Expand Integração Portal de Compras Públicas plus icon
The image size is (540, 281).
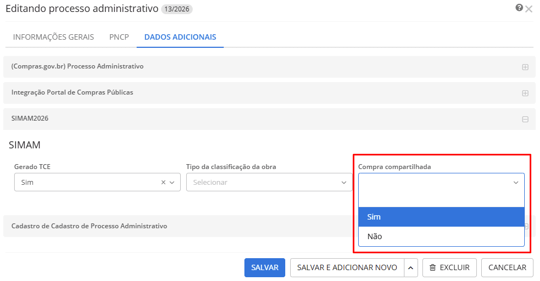click(x=525, y=93)
